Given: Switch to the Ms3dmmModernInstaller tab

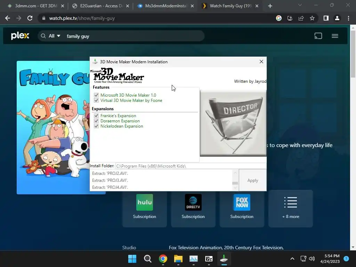Looking at the screenshot, I should point(164,6).
